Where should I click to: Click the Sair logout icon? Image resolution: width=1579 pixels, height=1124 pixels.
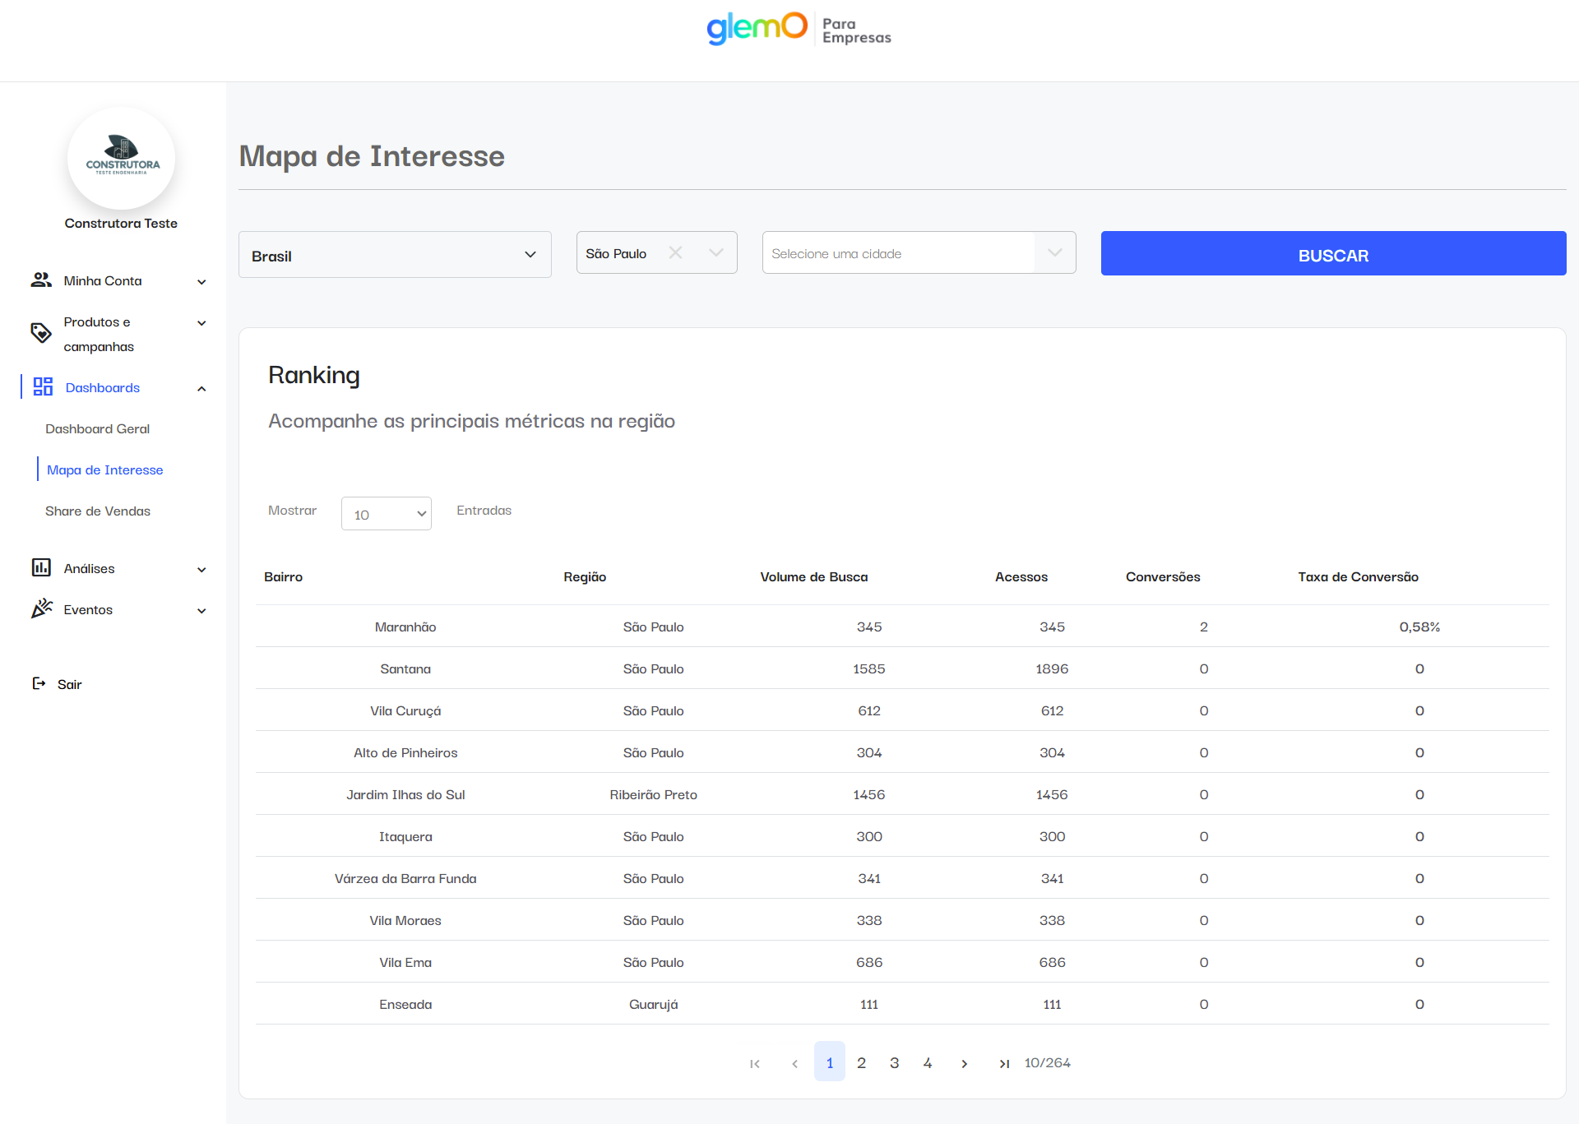tap(39, 684)
